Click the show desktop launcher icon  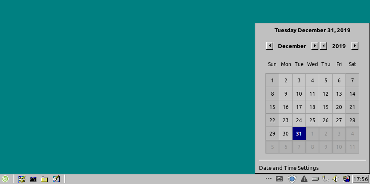pyautogui.click(x=21, y=179)
